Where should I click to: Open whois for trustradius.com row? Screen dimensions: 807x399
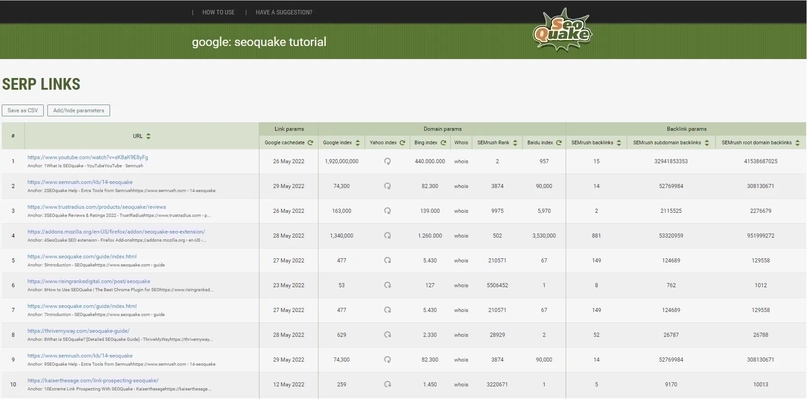click(461, 211)
